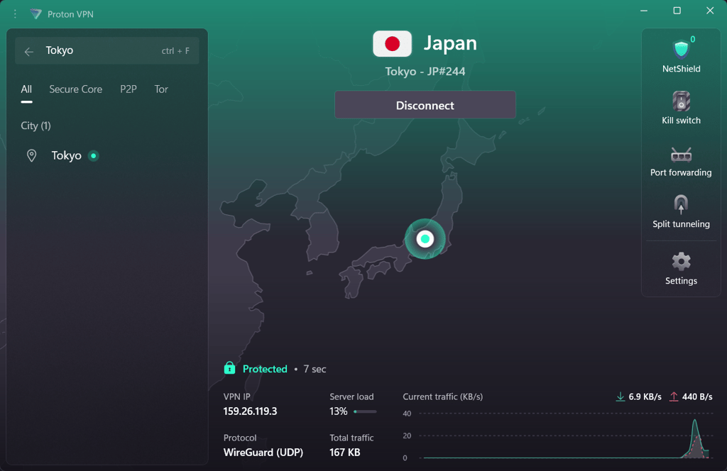Screen dimensions: 727x471
Task: Click the back arrow beside Tokyo search
Action: (x=28, y=51)
